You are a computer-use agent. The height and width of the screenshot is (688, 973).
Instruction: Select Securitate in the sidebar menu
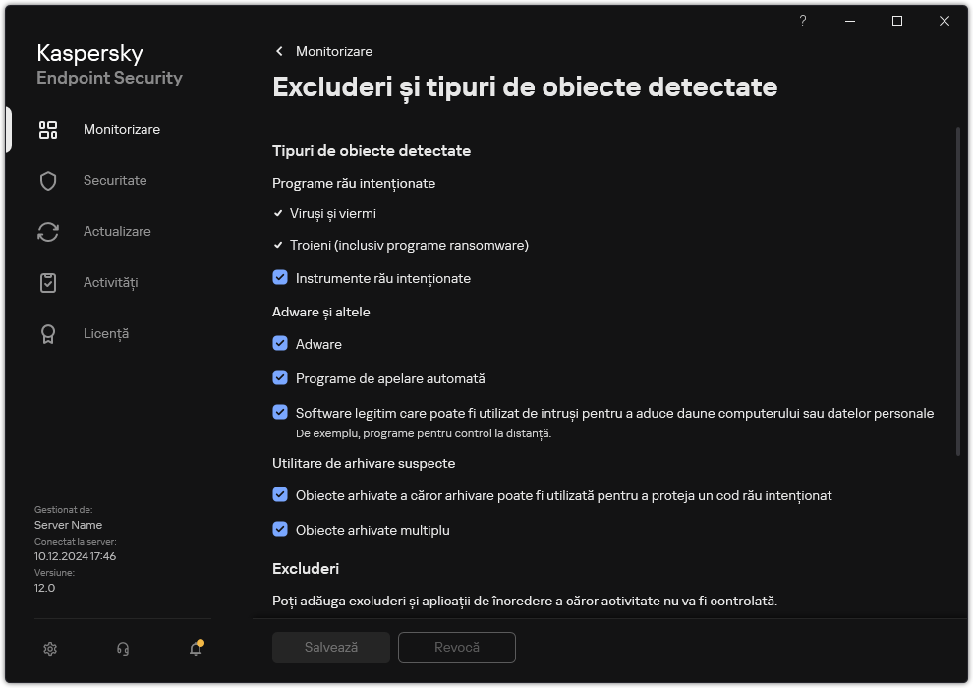point(115,181)
